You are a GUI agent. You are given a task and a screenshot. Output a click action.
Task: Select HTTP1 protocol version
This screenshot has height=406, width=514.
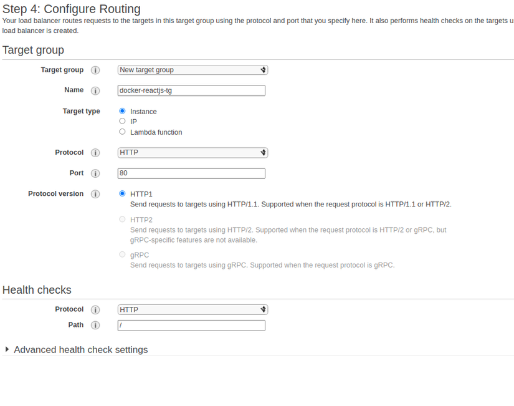pyautogui.click(x=122, y=194)
